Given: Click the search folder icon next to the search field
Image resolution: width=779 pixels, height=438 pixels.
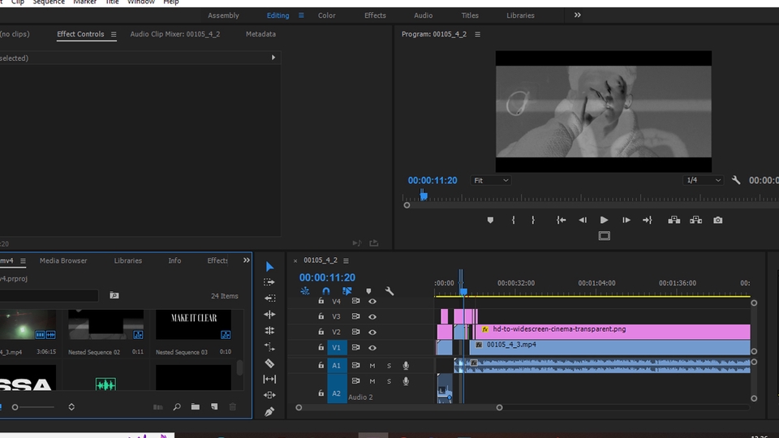Looking at the screenshot, I should click(x=114, y=295).
